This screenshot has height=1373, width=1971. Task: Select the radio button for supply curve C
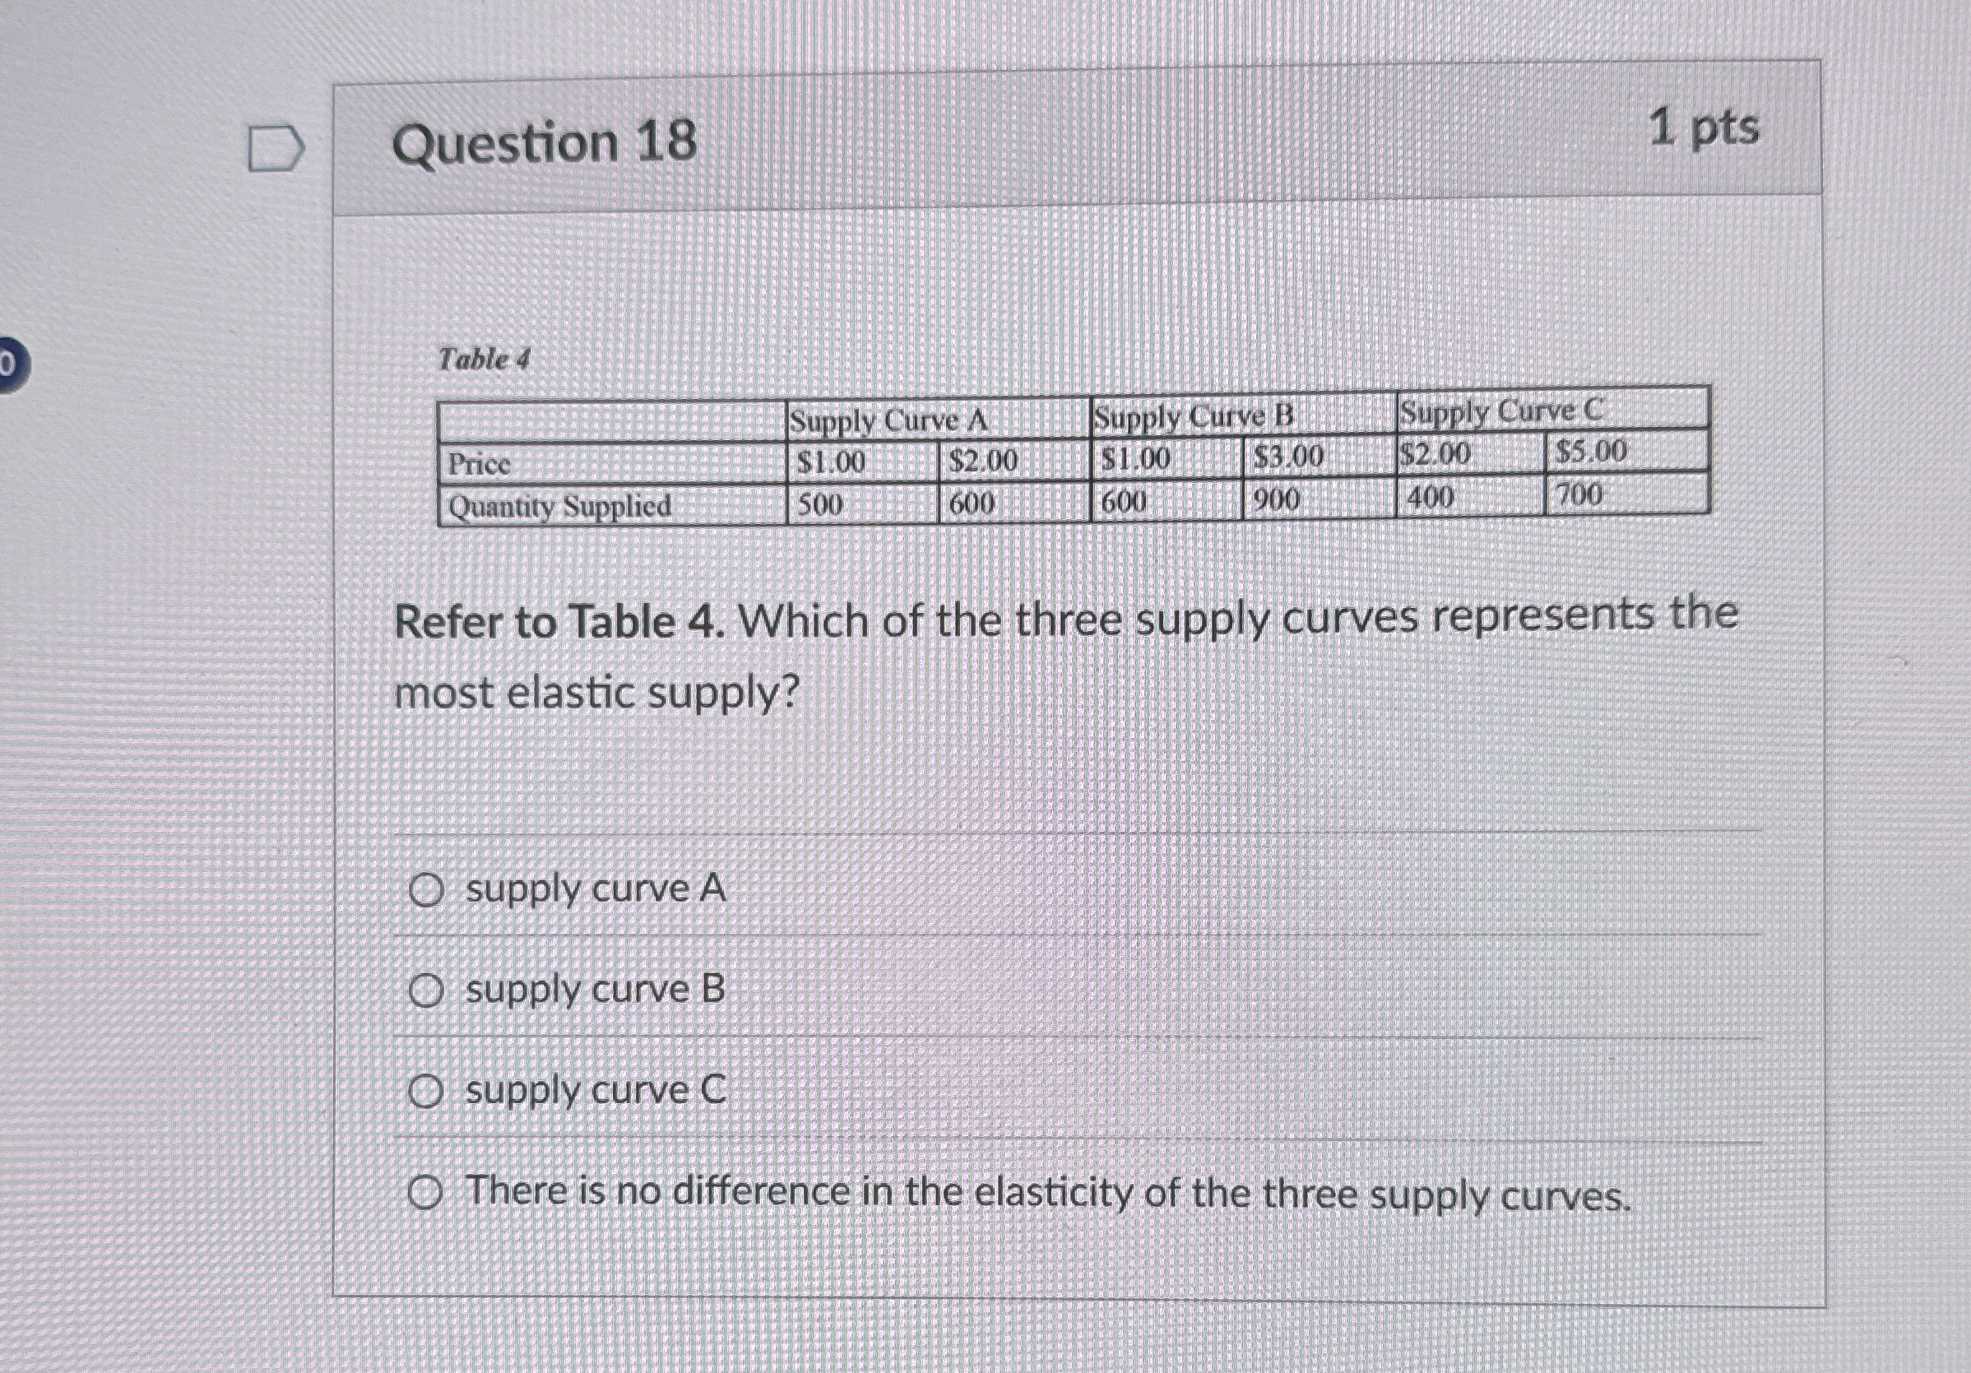427,1089
